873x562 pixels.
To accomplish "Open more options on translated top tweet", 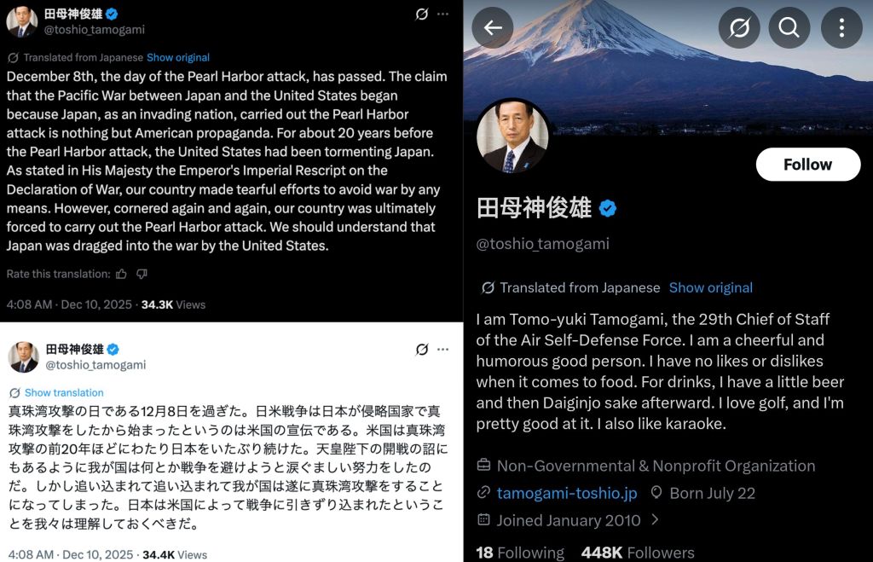I will (x=443, y=14).
